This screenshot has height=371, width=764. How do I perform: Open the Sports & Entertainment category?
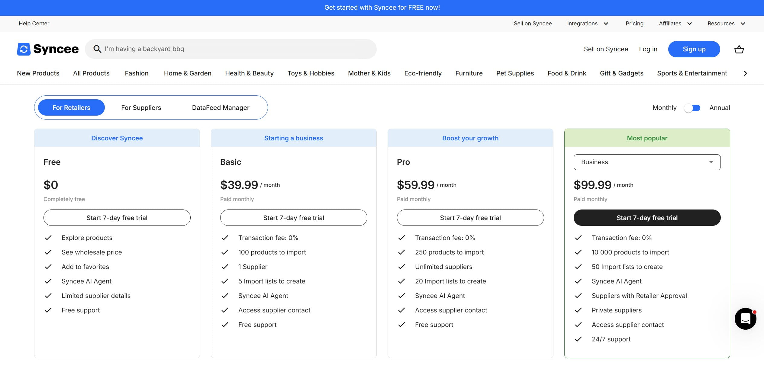tap(692, 73)
